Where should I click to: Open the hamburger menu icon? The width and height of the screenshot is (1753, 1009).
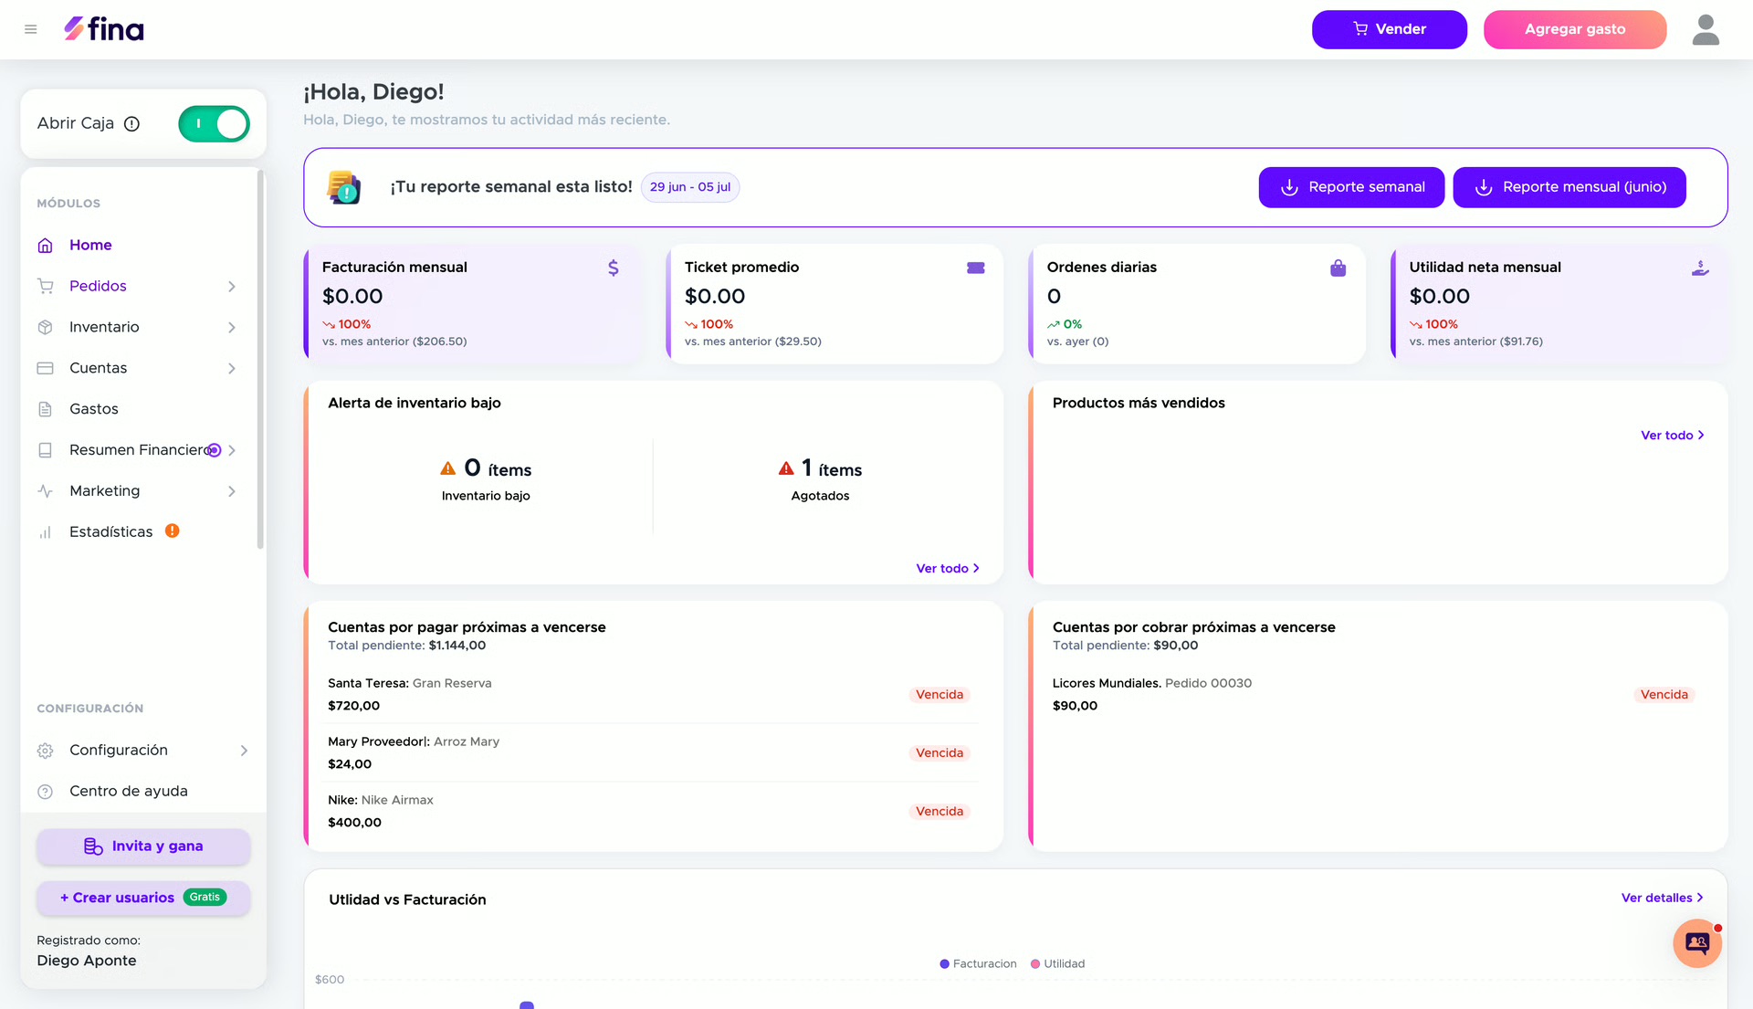[31, 29]
